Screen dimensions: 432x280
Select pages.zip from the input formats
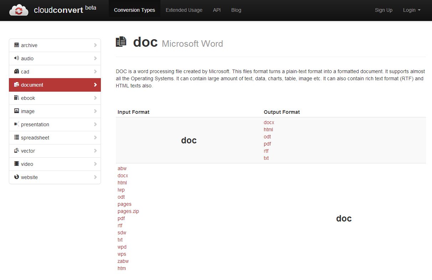(x=128, y=211)
